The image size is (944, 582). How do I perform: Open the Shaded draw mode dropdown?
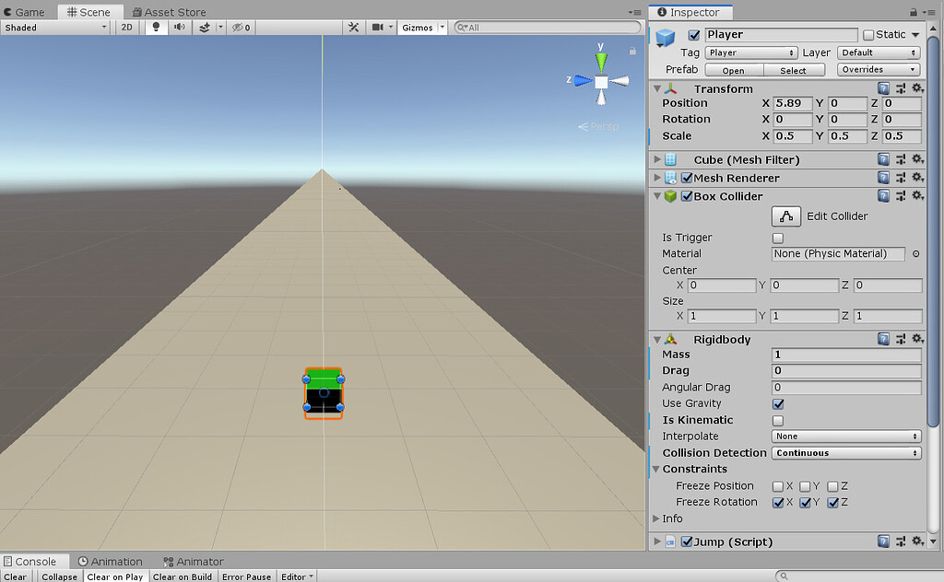(x=55, y=27)
